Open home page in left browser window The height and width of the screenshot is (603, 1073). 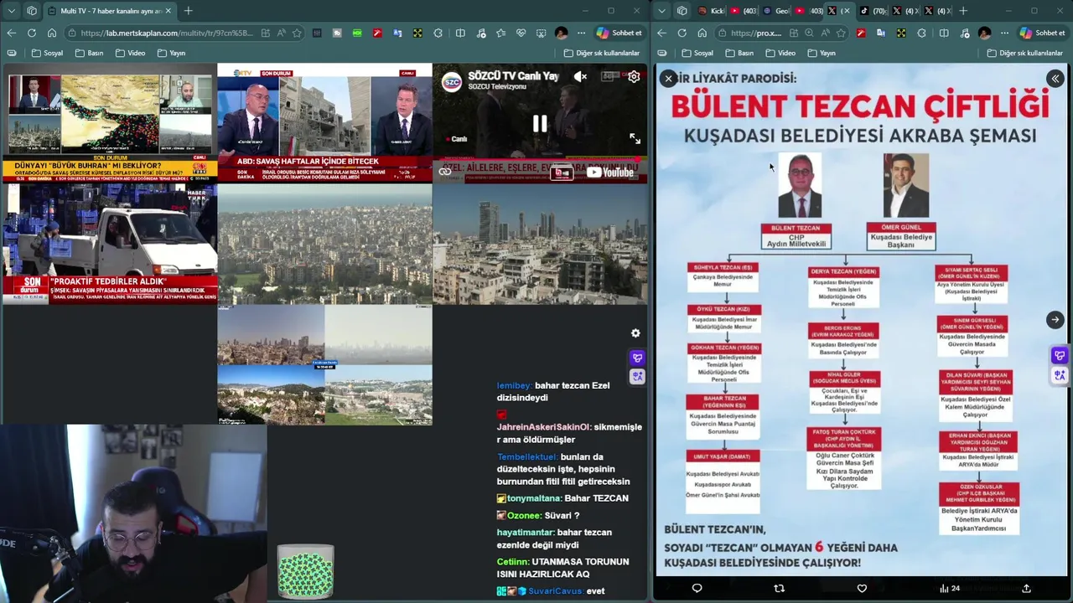[x=51, y=33]
